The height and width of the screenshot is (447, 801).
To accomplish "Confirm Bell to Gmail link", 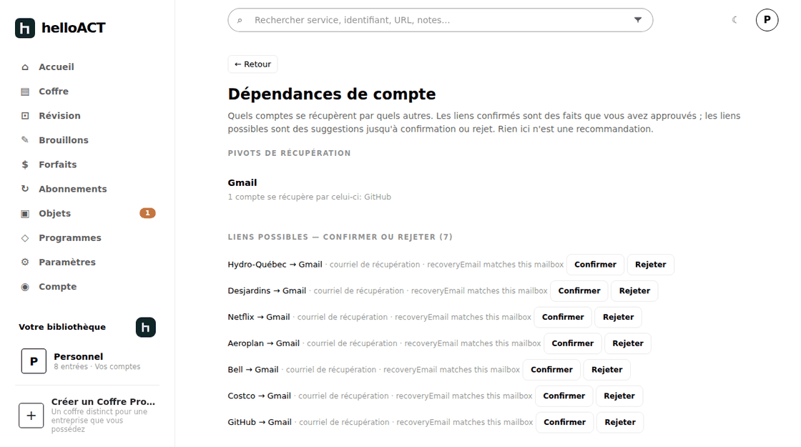I will tap(551, 370).
